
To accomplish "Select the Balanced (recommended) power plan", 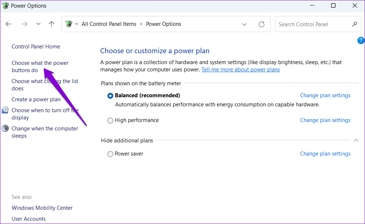I will 110,96.
